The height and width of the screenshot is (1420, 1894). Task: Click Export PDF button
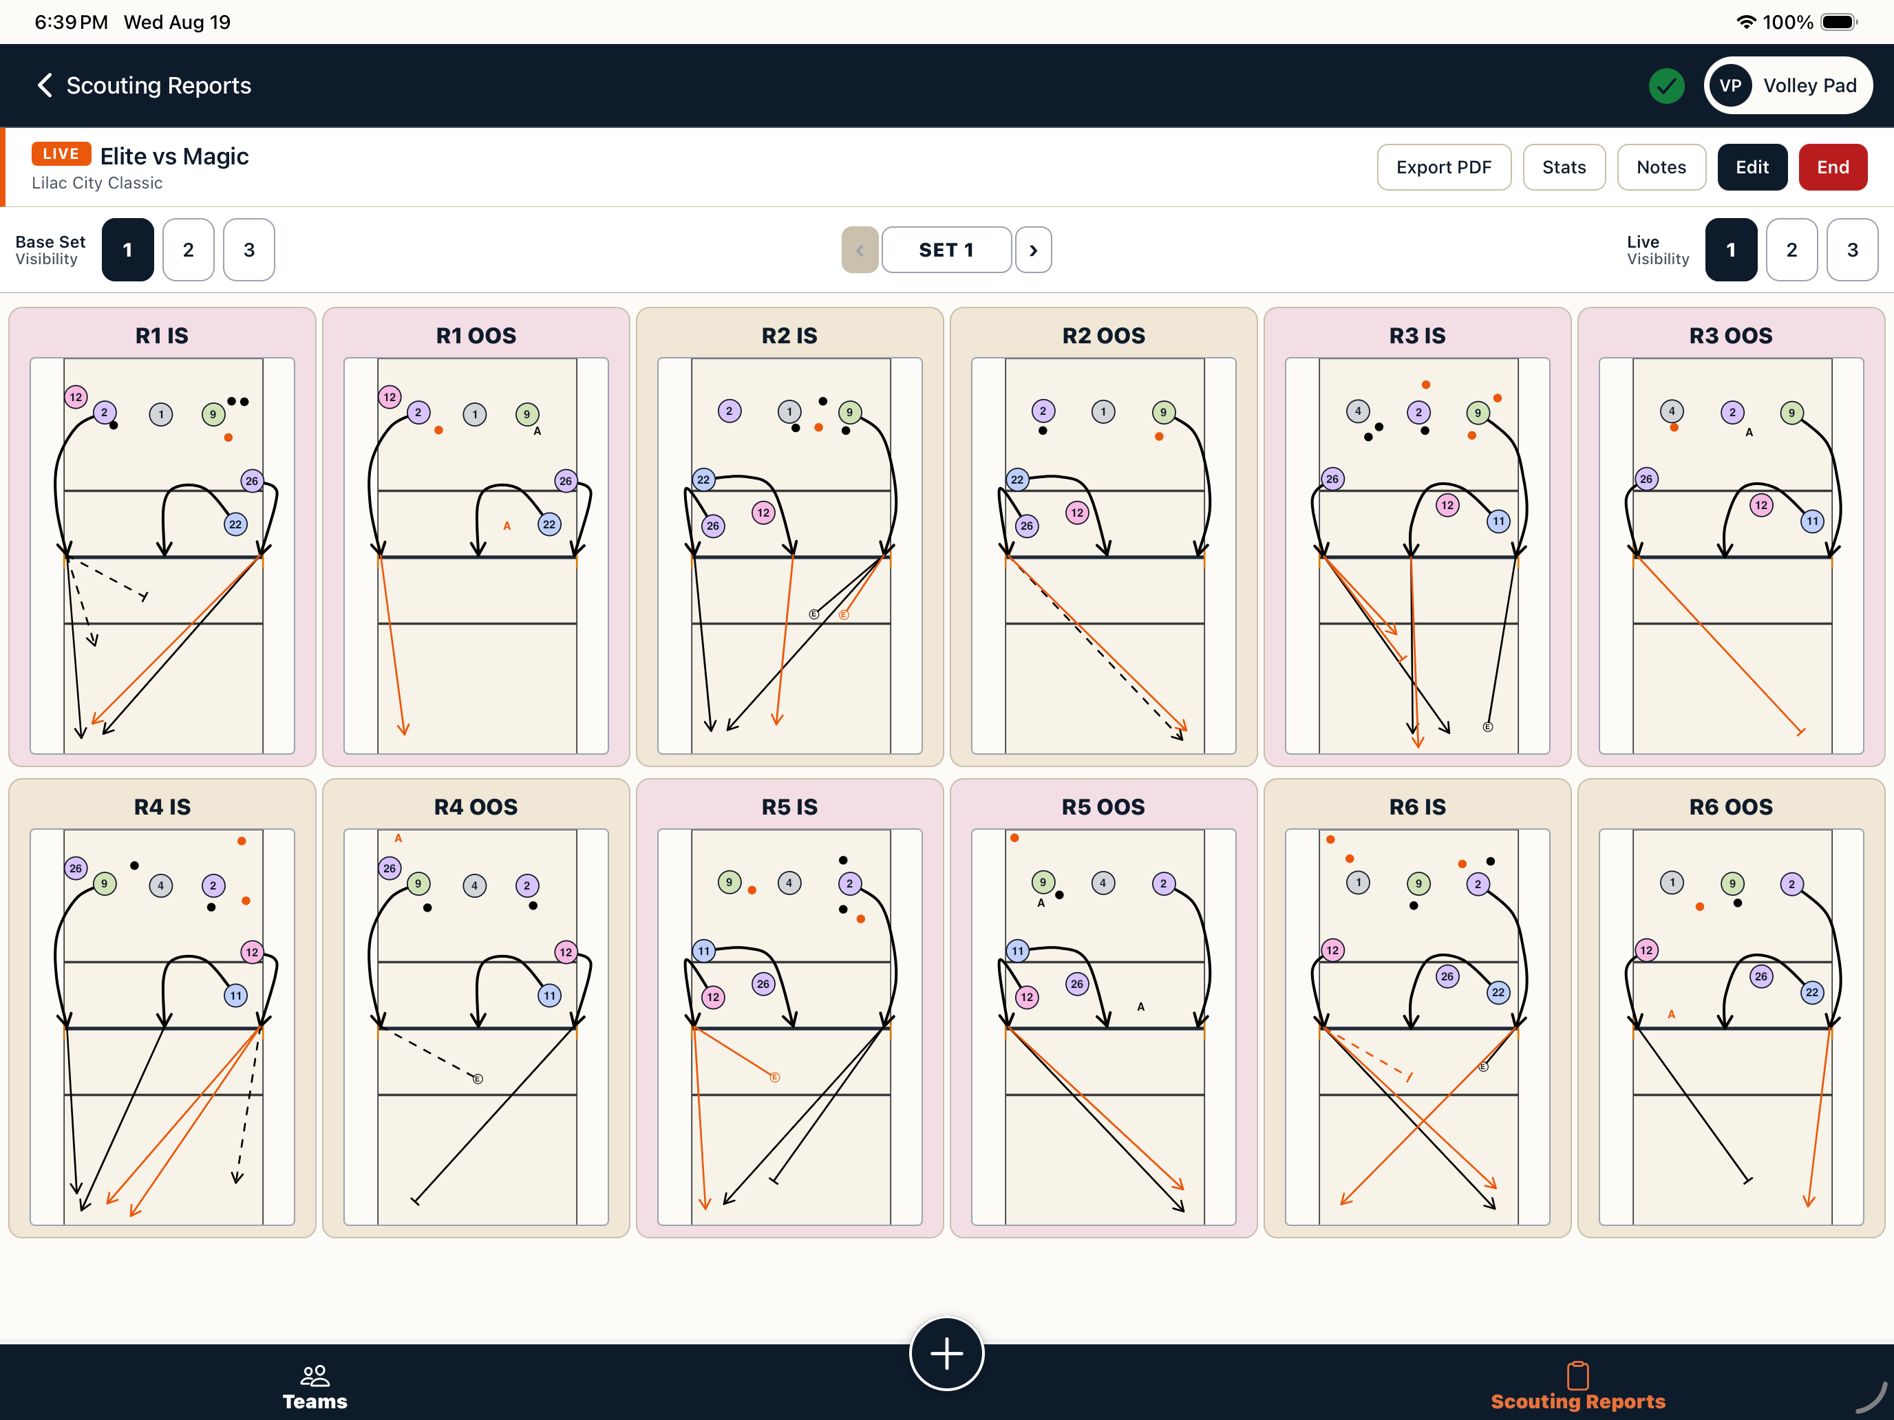(x=1444, y=167)
